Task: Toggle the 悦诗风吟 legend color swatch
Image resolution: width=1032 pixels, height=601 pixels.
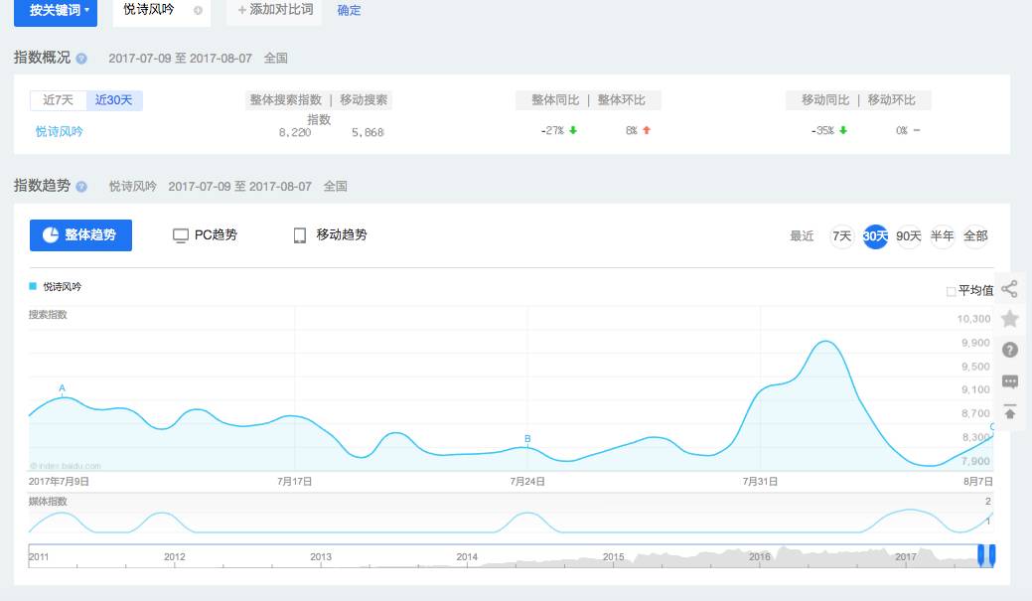Action: click(32, 286)
